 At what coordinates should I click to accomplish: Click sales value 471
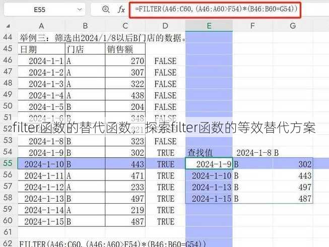[x=125, y=175]
